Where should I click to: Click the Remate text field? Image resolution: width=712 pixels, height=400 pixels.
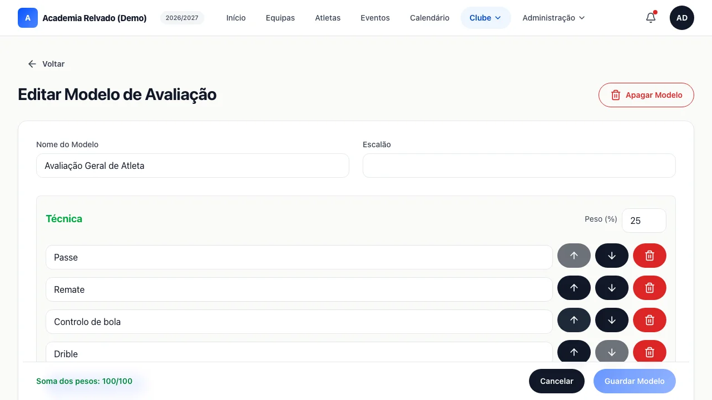click(x=299, y=289)
